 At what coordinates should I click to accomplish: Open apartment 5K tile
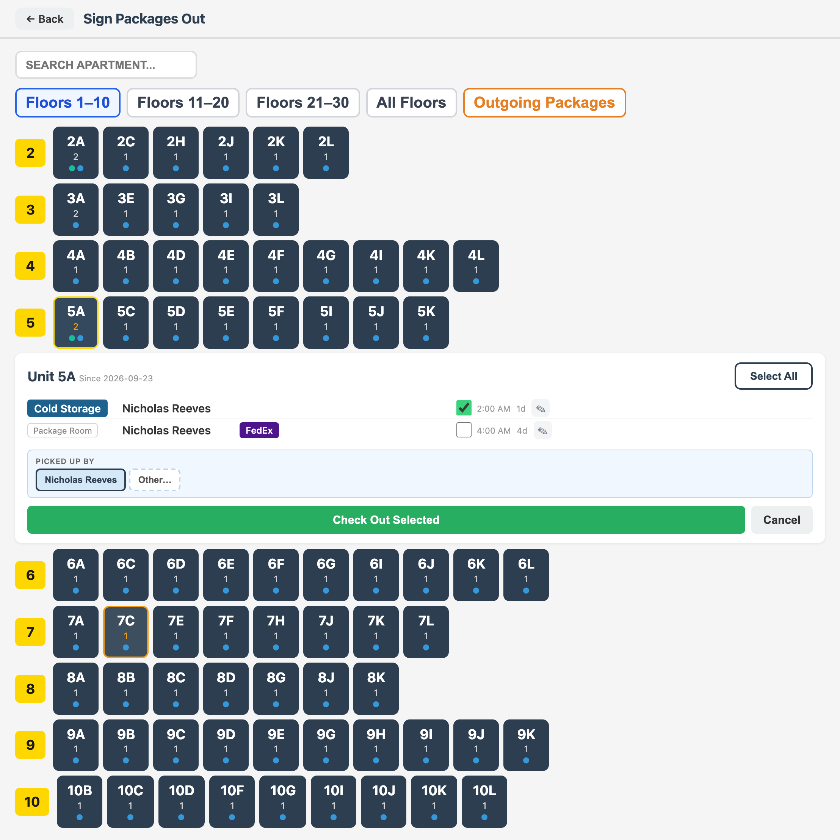tap(426, 323)
